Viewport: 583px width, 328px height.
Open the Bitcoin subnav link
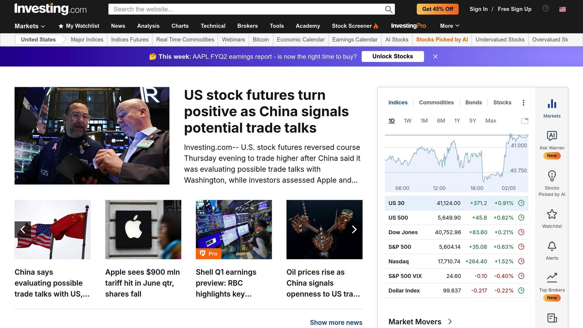tap(261, 40)
